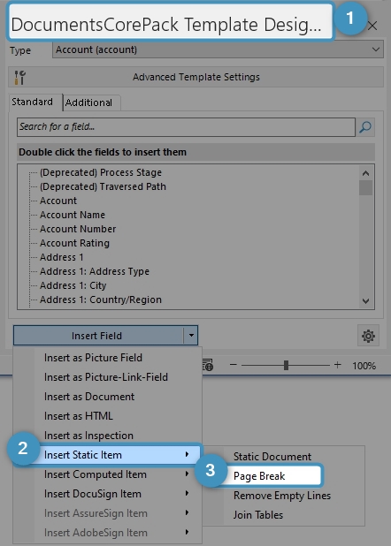Click the Advanced Template Settings tools icon
Image resolution: width=391 pixels, height=546 pixels.
[19, 77]
